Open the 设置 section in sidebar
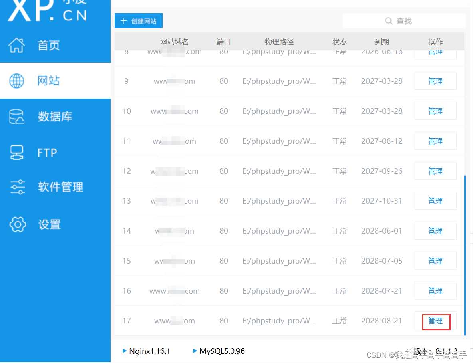This screenshot has height=363, width=473. pos(49,224)
